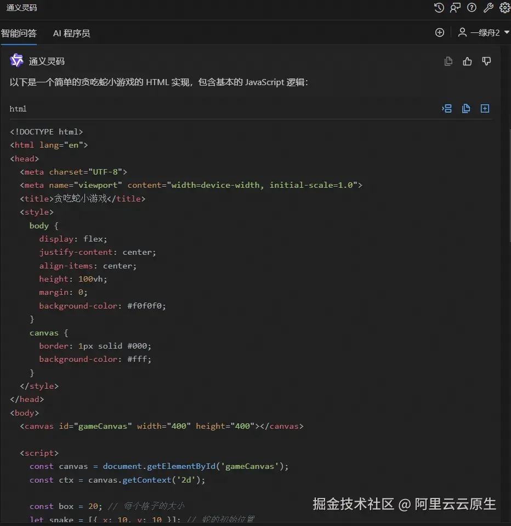Create a new file from the code block
The image size is (511, 526).
485,108
